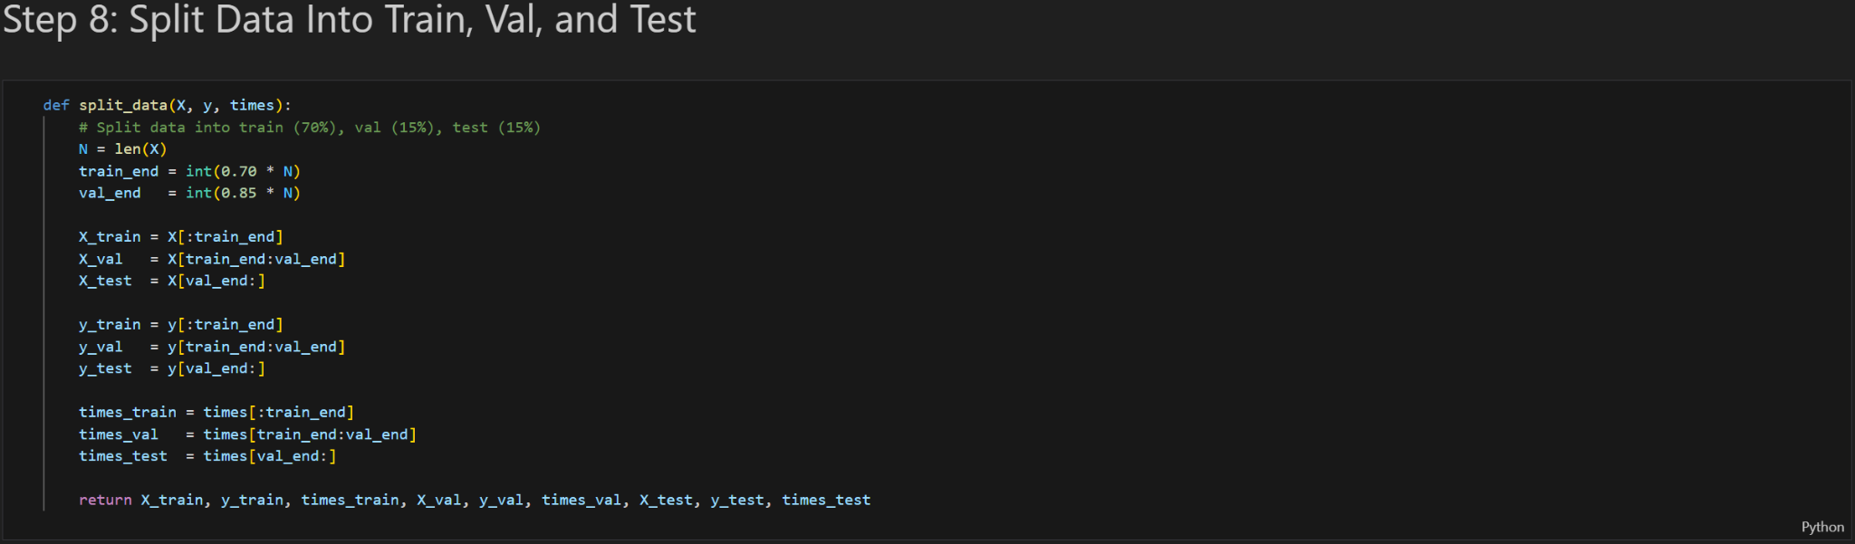The image size is (1855, 544).
Task: Click the X_train variable assignment
Action: click(x=110, y=236)
